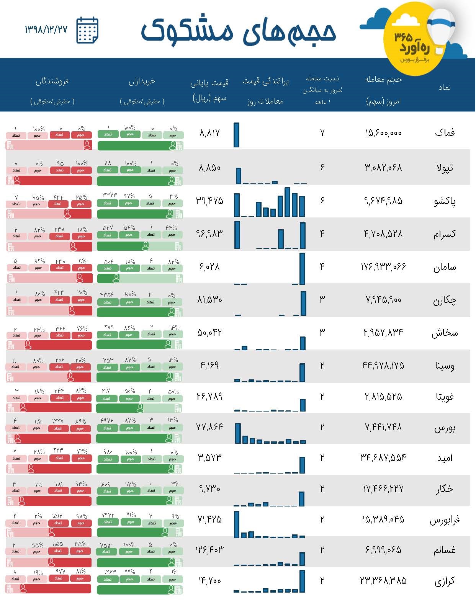Select the فروشندگان column header
This screenshot has width=476, height=606.
pyautogui.click(x=52, y=90)
